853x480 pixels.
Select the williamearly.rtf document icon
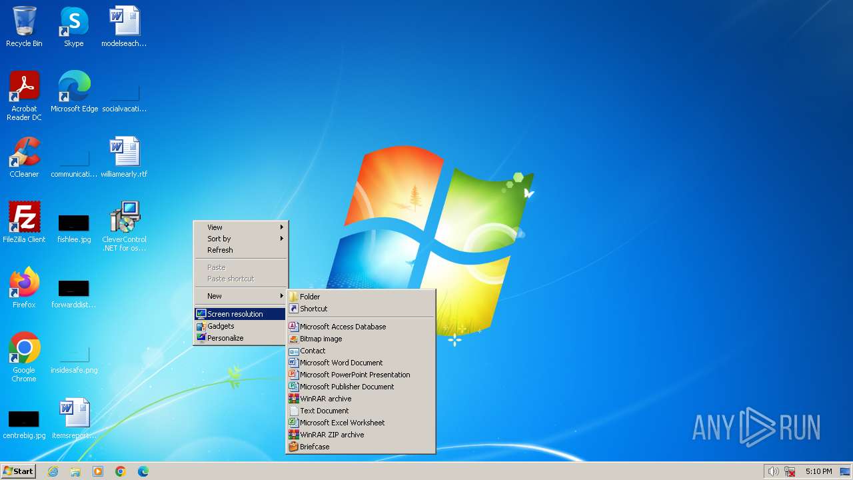click(x=124, y=157)
